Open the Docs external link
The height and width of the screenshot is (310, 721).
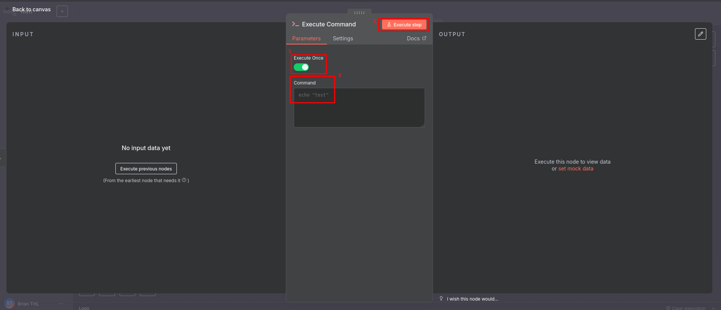(416, 38)
